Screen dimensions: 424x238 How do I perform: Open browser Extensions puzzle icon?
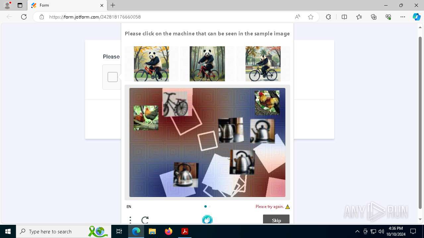tap(328, 17)
